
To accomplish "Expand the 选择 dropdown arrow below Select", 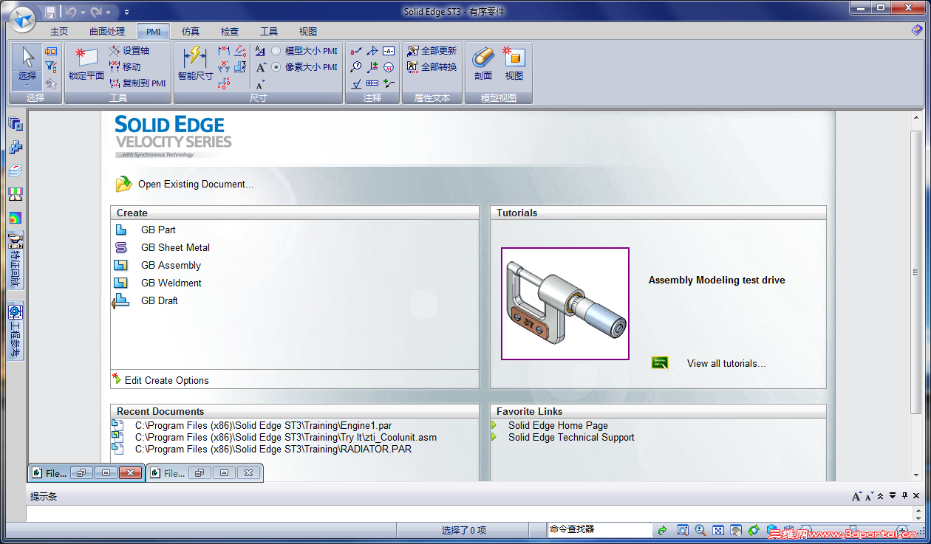I will [27, 86].
